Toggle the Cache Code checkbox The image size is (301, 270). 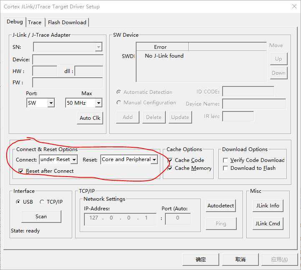tap(170, 160)
